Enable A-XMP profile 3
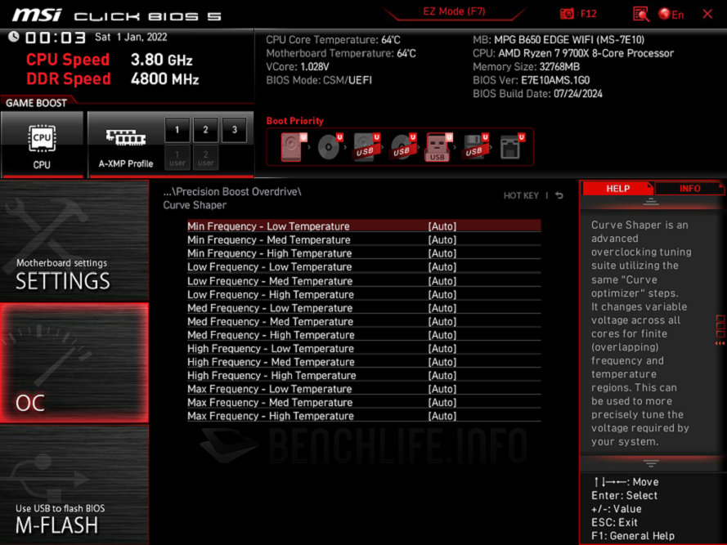Image resolution: width=727 pixels, height=545 pixels. 234,130
